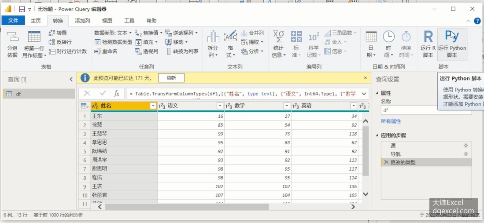Switch to the 视图 view tab

(107, 21)
